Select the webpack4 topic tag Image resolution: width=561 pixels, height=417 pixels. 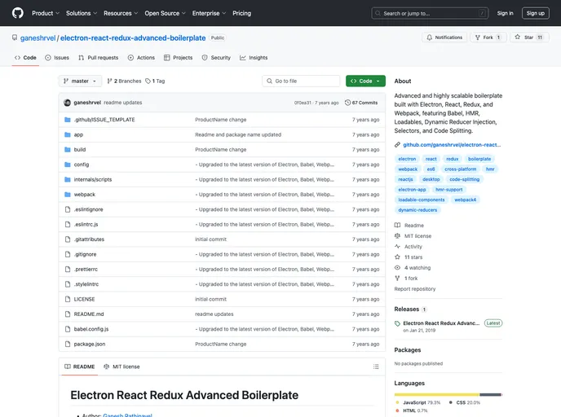(x=465, y=200)
